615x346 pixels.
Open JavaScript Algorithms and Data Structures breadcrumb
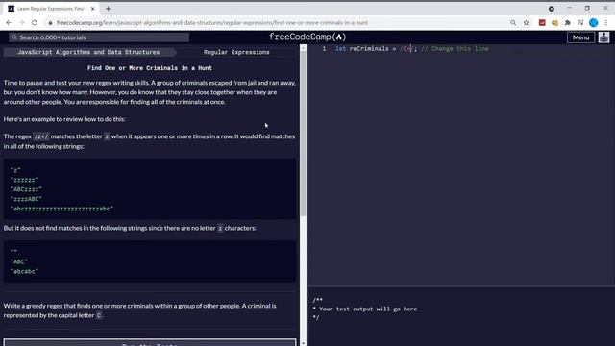tap(88, 52)
